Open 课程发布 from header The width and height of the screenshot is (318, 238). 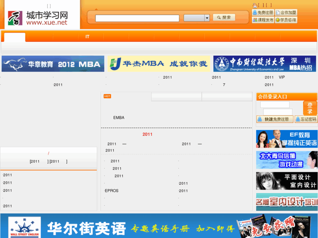coord(263,20)
